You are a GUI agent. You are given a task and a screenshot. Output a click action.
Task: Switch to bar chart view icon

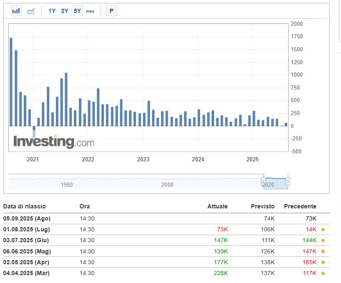[16, 11]
